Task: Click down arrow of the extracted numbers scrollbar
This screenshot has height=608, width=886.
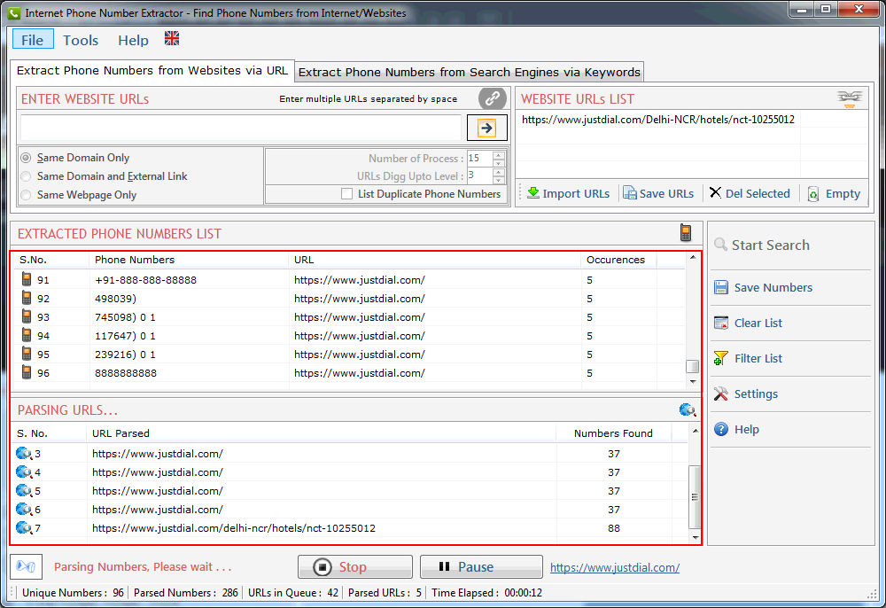Action: (693, 382)
